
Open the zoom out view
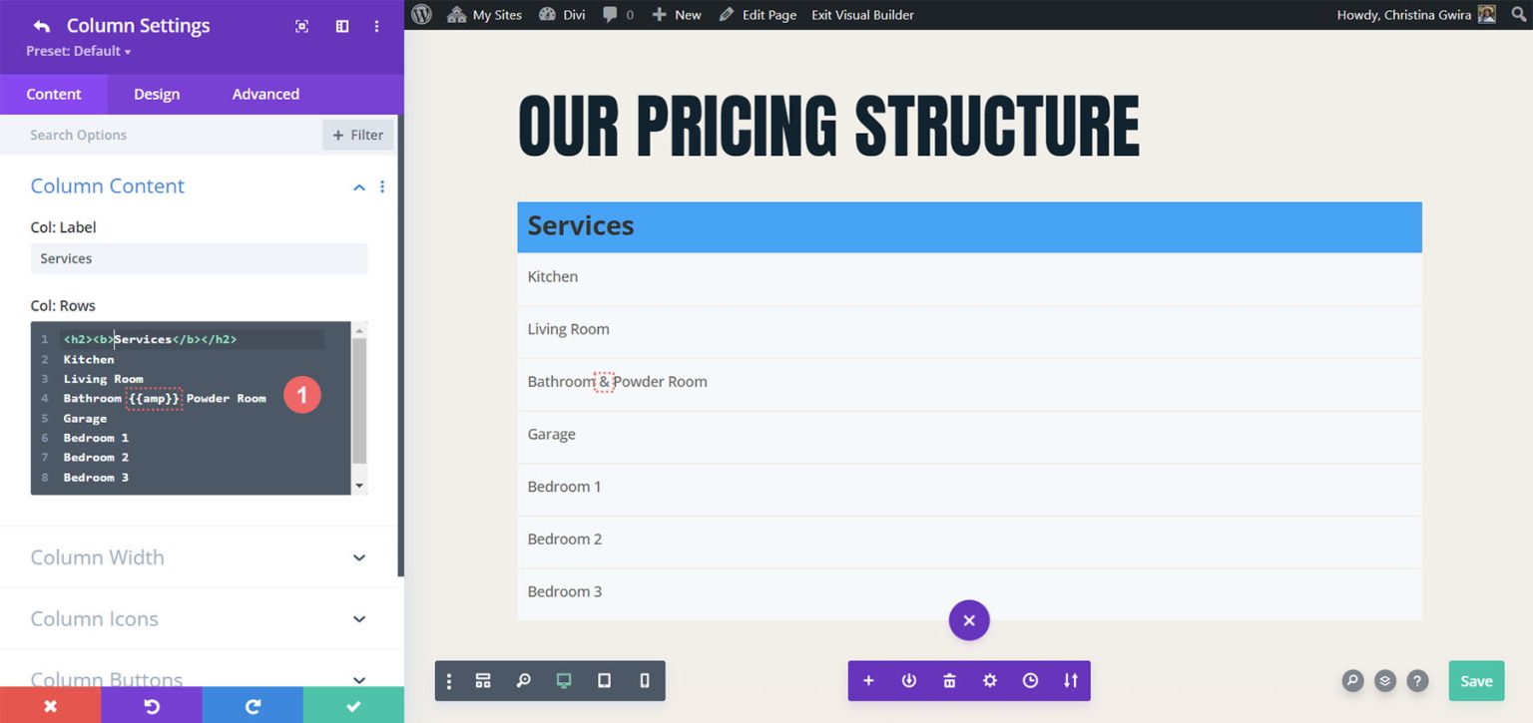point(524,680)
